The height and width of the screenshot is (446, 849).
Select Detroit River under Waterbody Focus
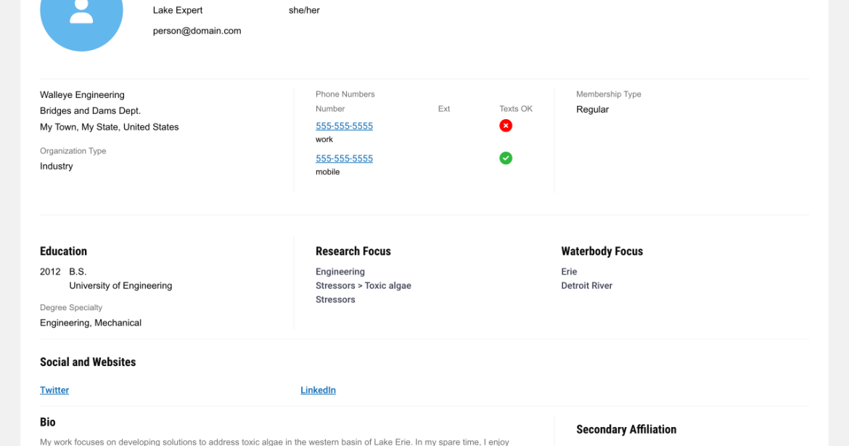click(x=586, y=286)
